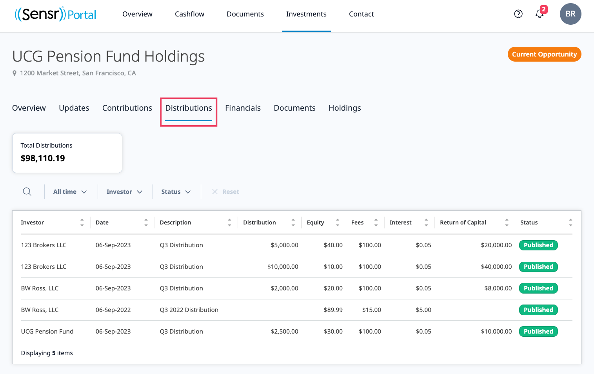Screen dimensions: 594x374
Task: Click the $15.00 fees value
Action: [x=372, y=310]
